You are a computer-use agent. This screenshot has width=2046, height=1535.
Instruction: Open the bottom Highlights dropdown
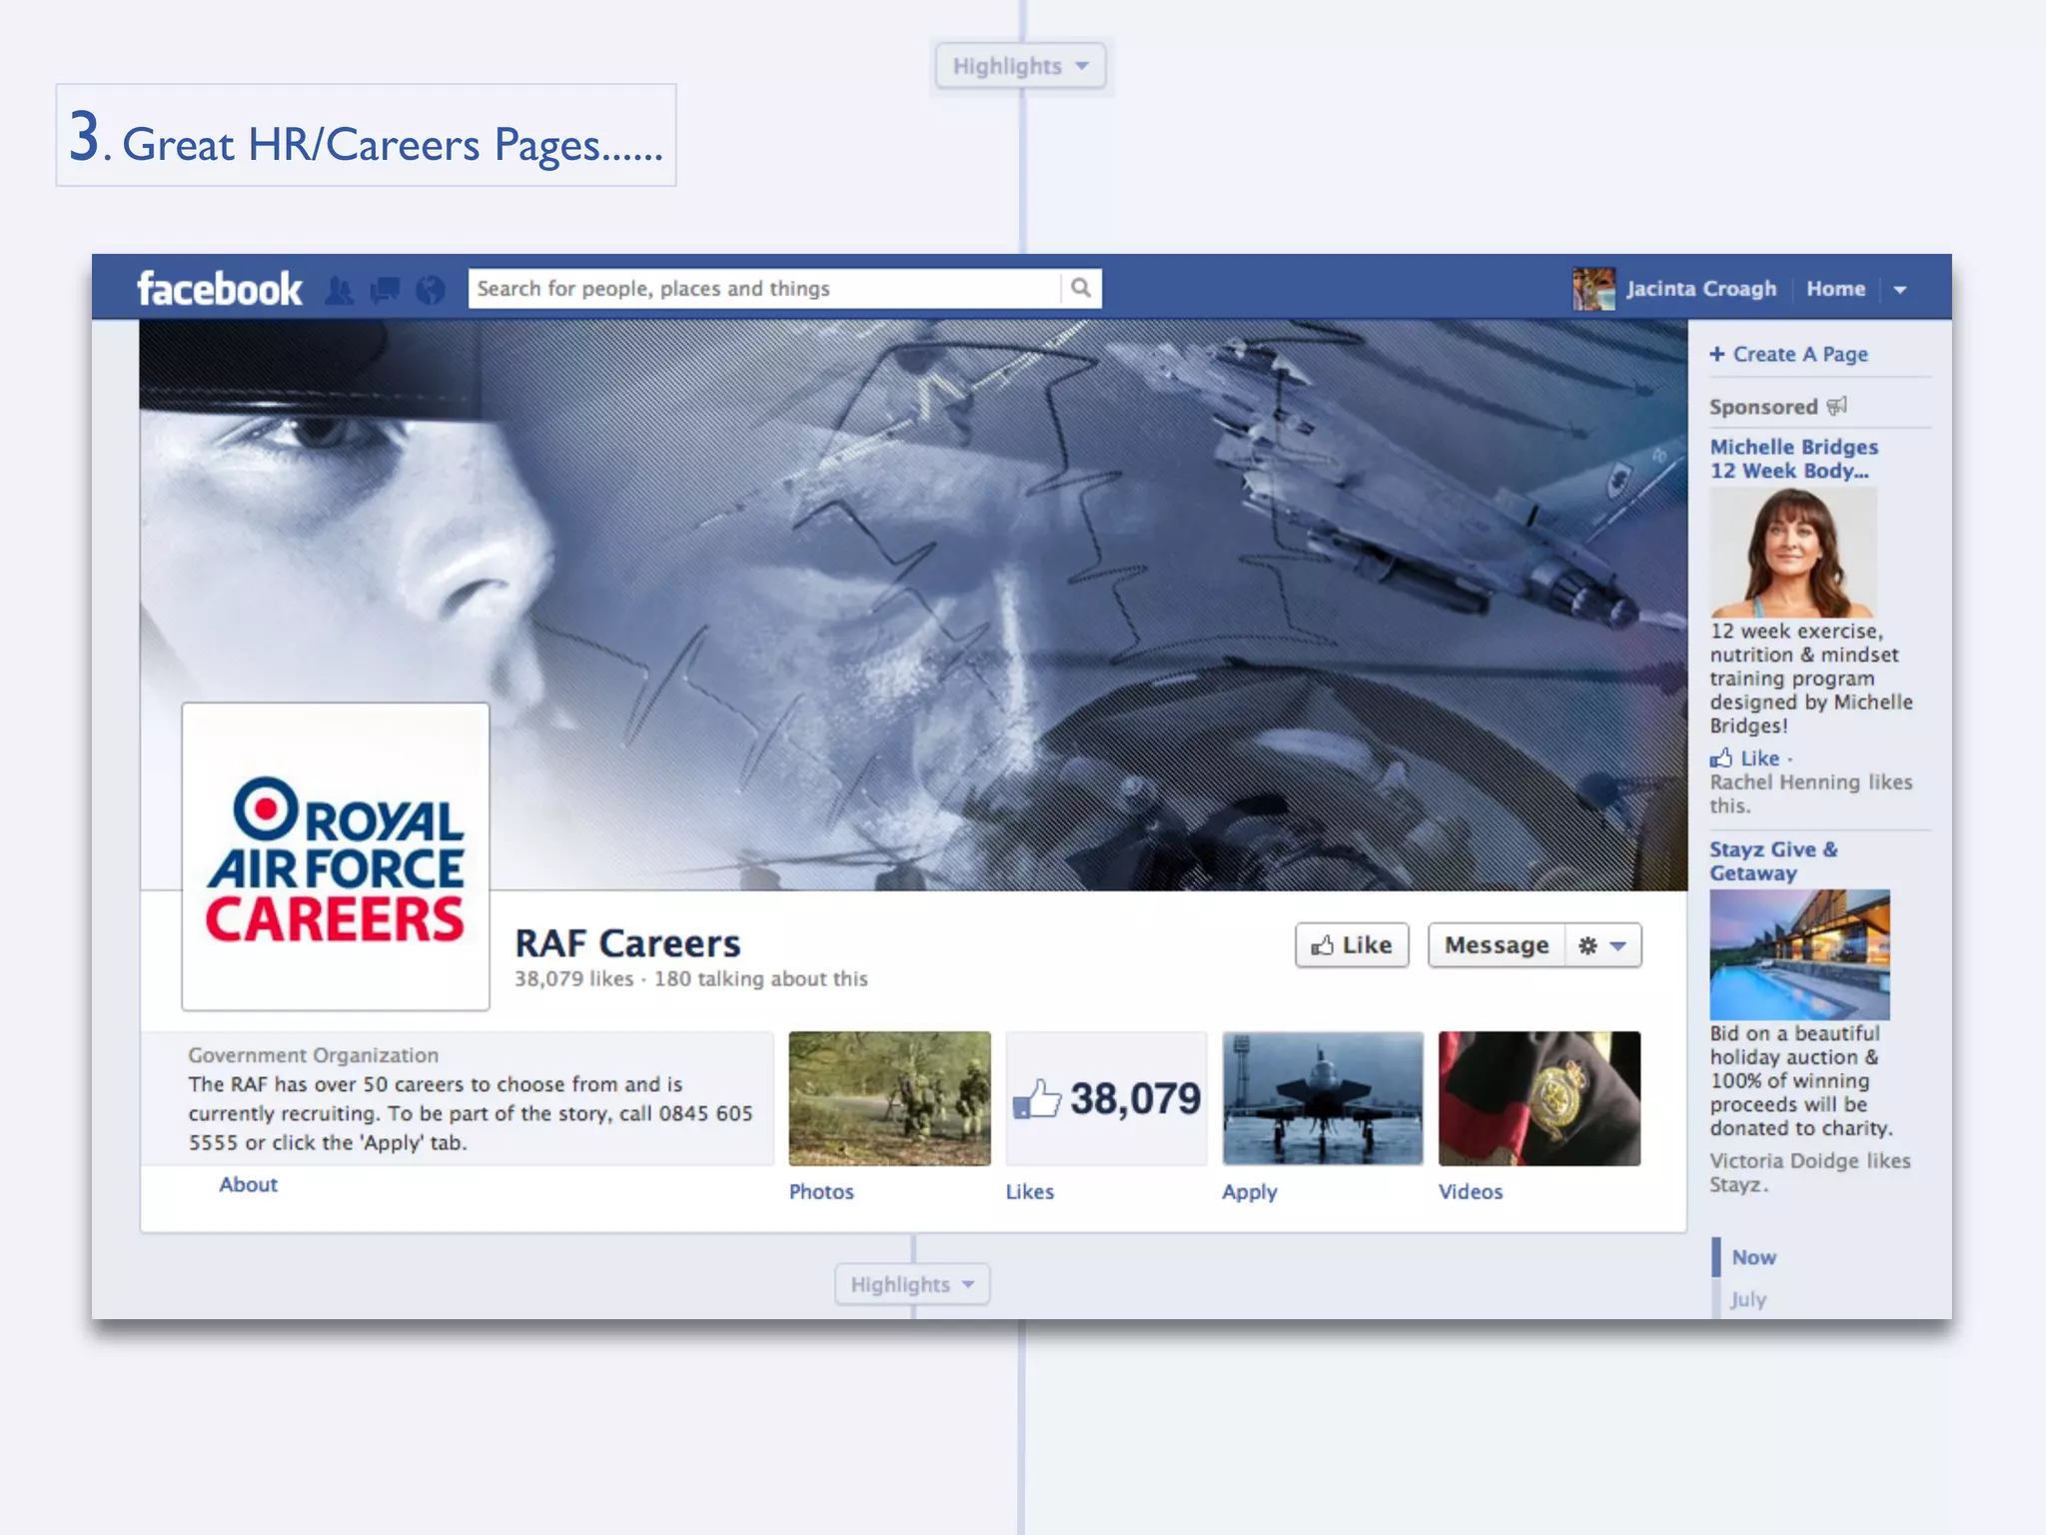(912, 1284)
